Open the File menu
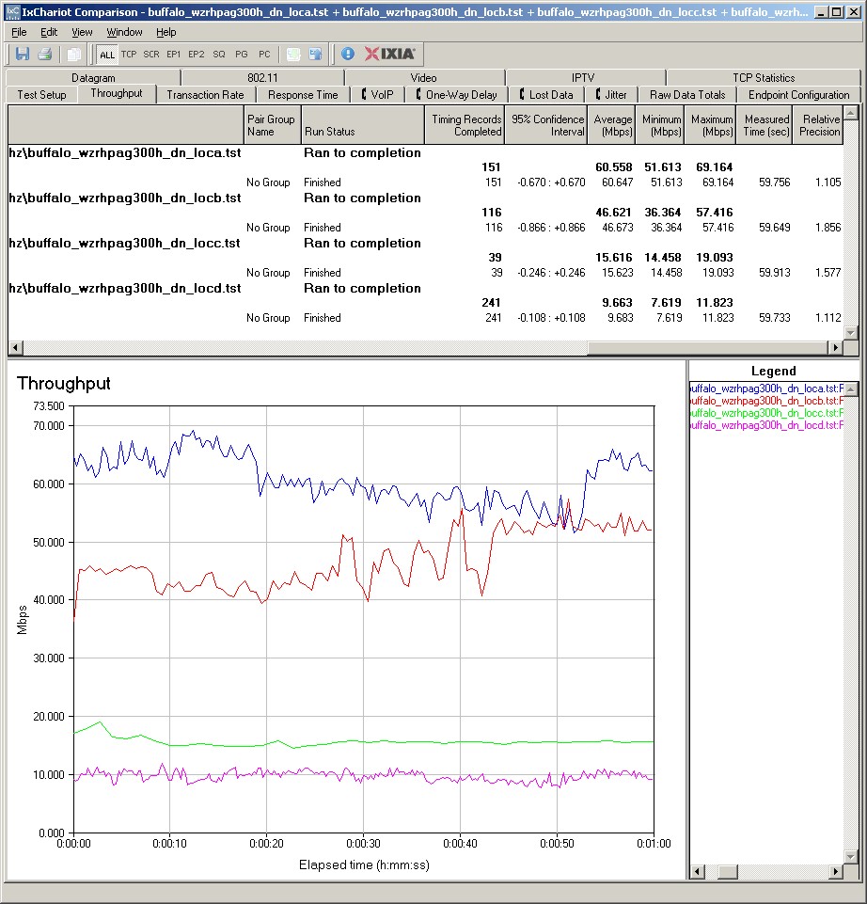 tap(19, 32)
